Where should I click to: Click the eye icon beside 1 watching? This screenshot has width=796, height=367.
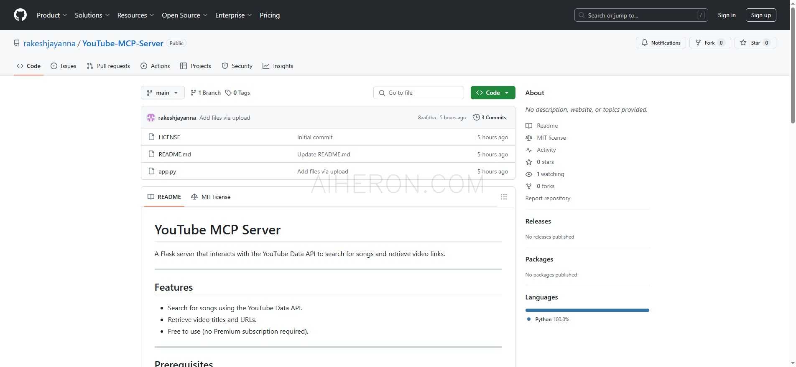coord(529,174)
